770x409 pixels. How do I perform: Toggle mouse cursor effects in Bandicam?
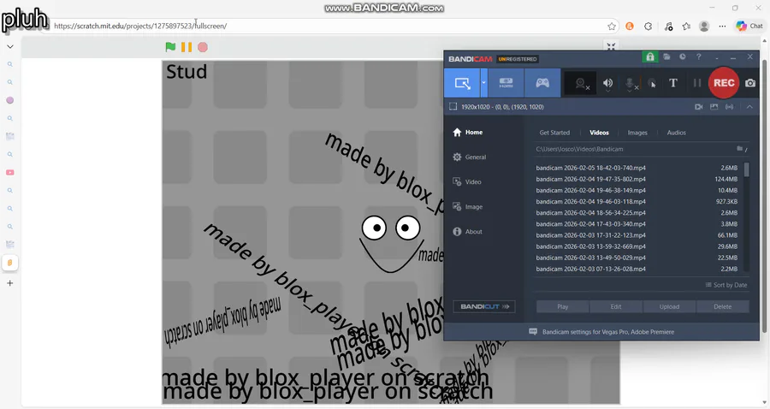click(x=652, y=84)
